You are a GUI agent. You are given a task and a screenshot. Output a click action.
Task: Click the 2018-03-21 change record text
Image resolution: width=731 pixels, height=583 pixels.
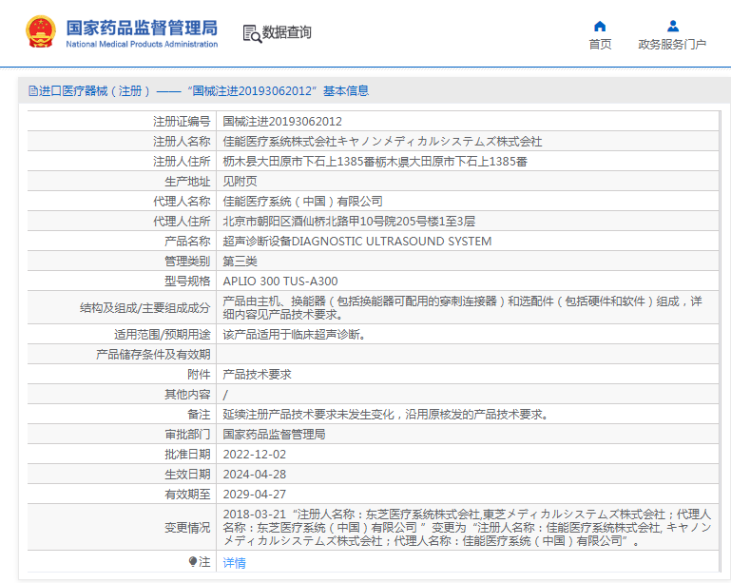(467, 528)
